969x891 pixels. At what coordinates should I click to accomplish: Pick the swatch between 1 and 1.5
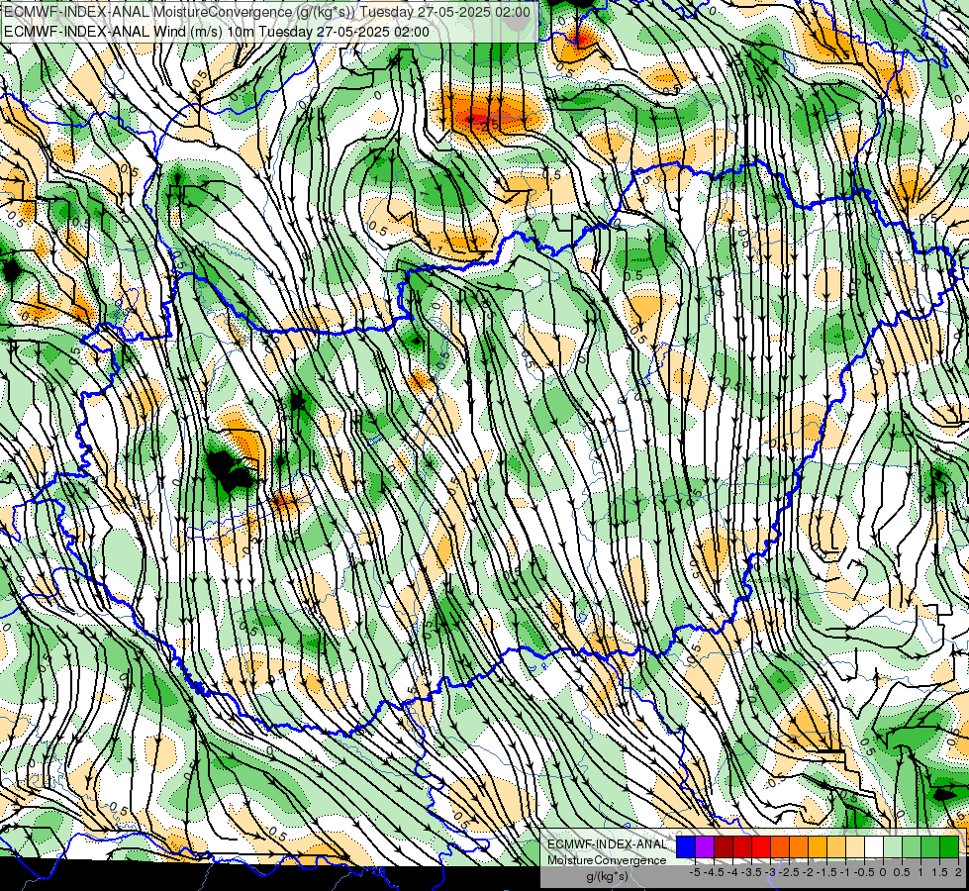point(930,847)
